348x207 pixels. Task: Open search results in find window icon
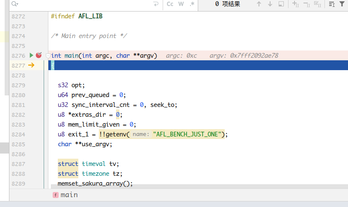pyautogui.click(x=332, y=4)
